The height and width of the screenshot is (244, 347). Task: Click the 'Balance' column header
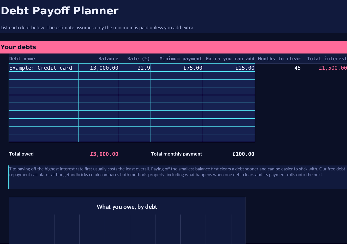(x=108, y=59)
